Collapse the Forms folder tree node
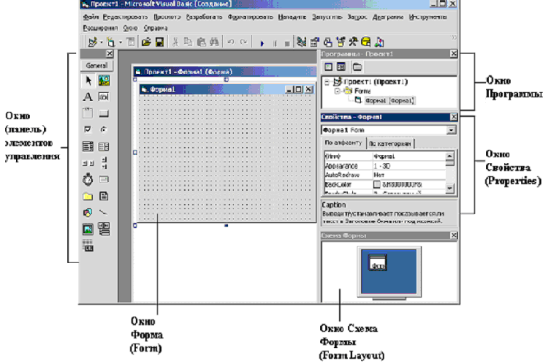 (x=338, y=91)
